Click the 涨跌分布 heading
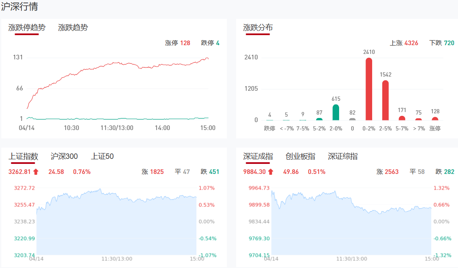This screenshot has height=268, width=458. click(x=258, y=28)
